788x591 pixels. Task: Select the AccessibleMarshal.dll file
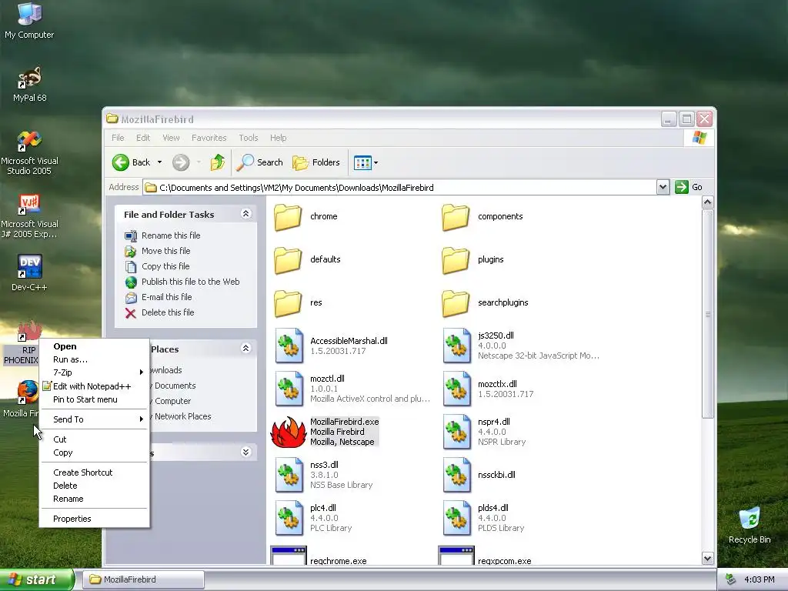(332, 346)
